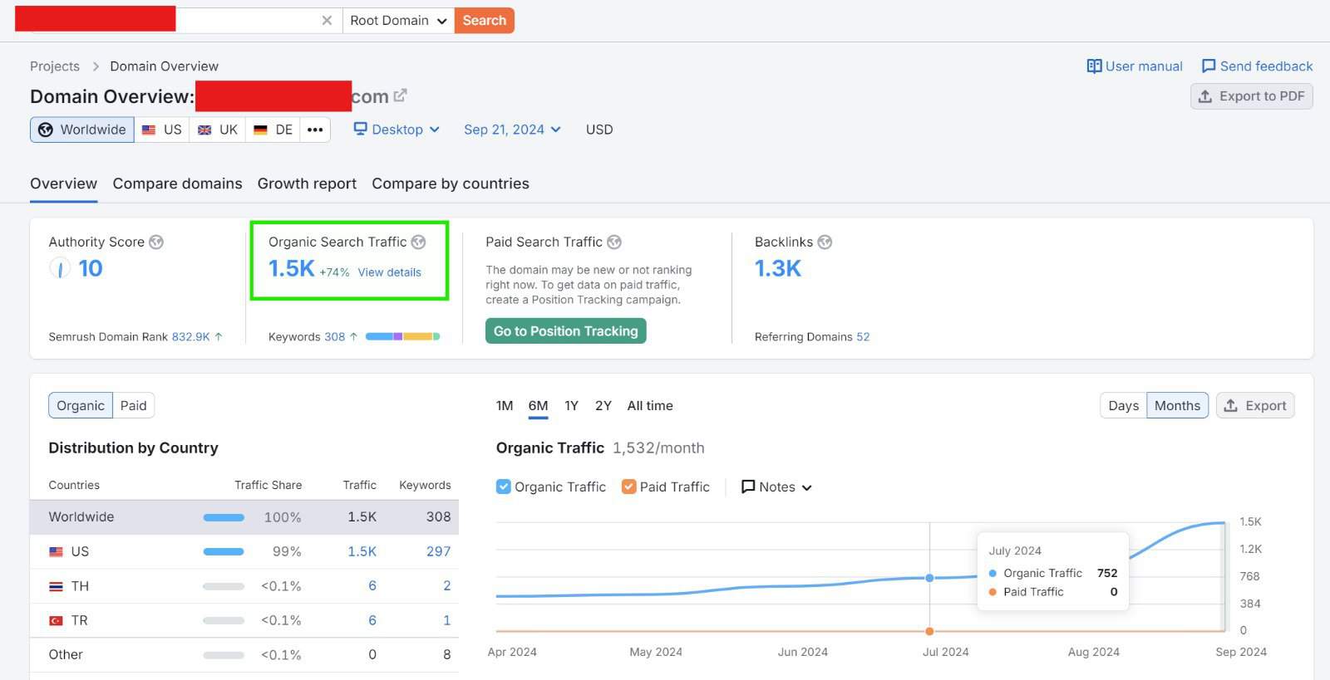Screen dimensions: 1330x680
Task: Clear the domain search field with X
Action: 327,21
